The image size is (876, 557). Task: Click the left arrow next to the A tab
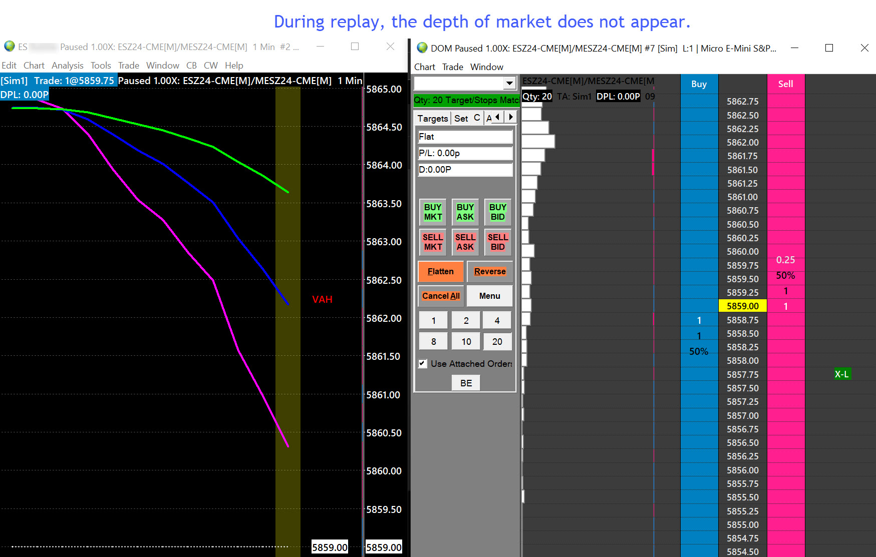(x=497, y=117)
